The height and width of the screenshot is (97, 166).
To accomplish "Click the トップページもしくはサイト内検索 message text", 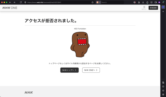I will click(80, 63).
